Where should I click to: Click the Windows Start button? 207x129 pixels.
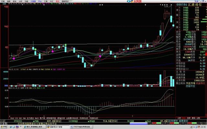coord(4,127)
